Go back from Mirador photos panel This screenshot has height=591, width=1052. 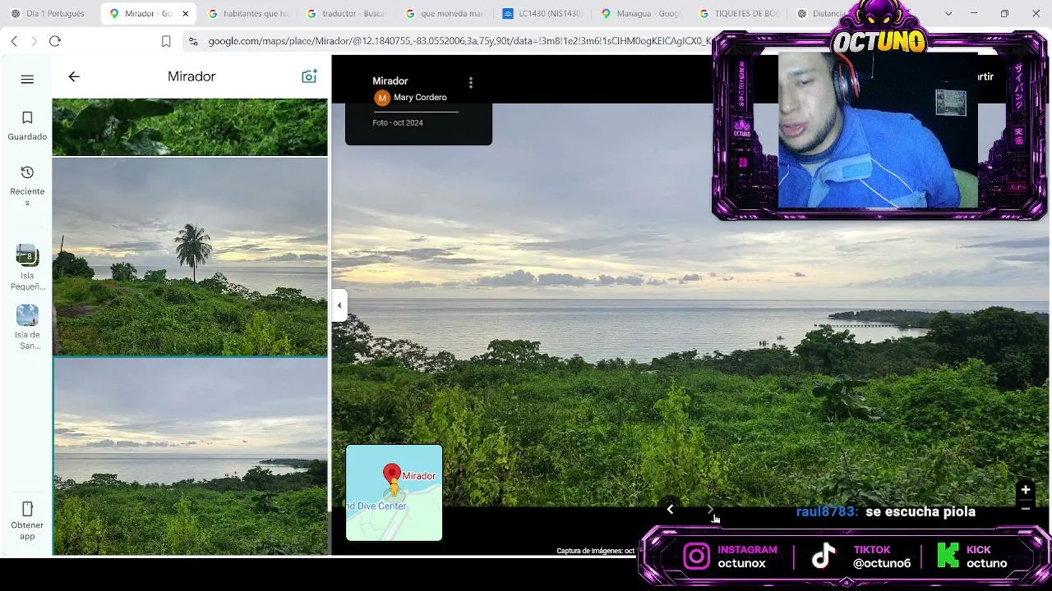pyautogui.click(x=74, y=76)
